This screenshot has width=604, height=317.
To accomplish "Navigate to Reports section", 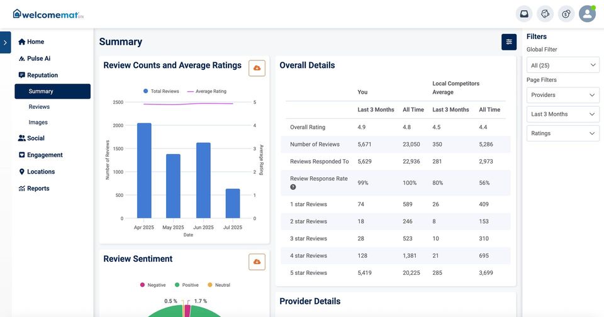I will [38, 188].
